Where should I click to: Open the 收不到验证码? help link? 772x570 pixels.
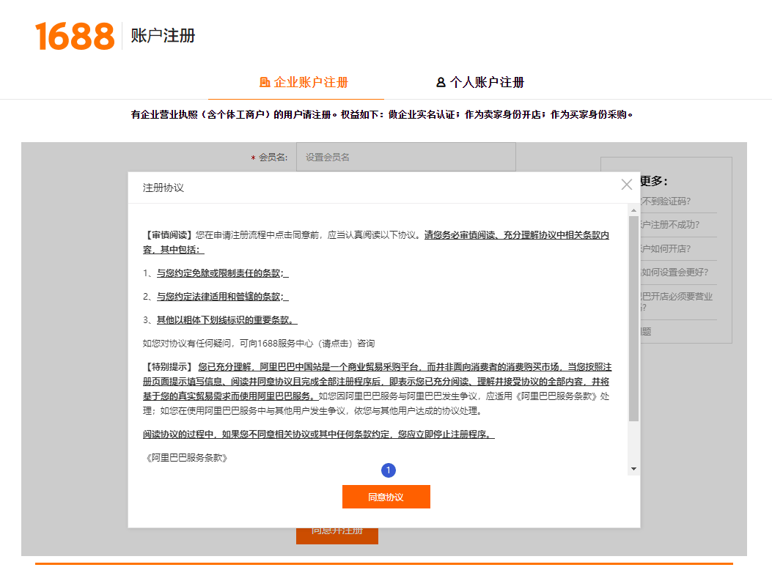coord(666,201)
